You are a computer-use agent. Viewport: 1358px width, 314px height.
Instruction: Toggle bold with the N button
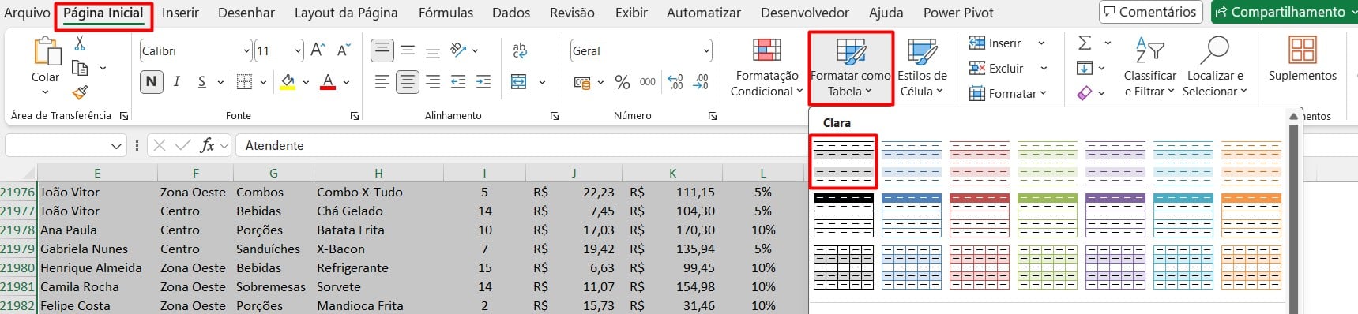[x=151, y=81]
